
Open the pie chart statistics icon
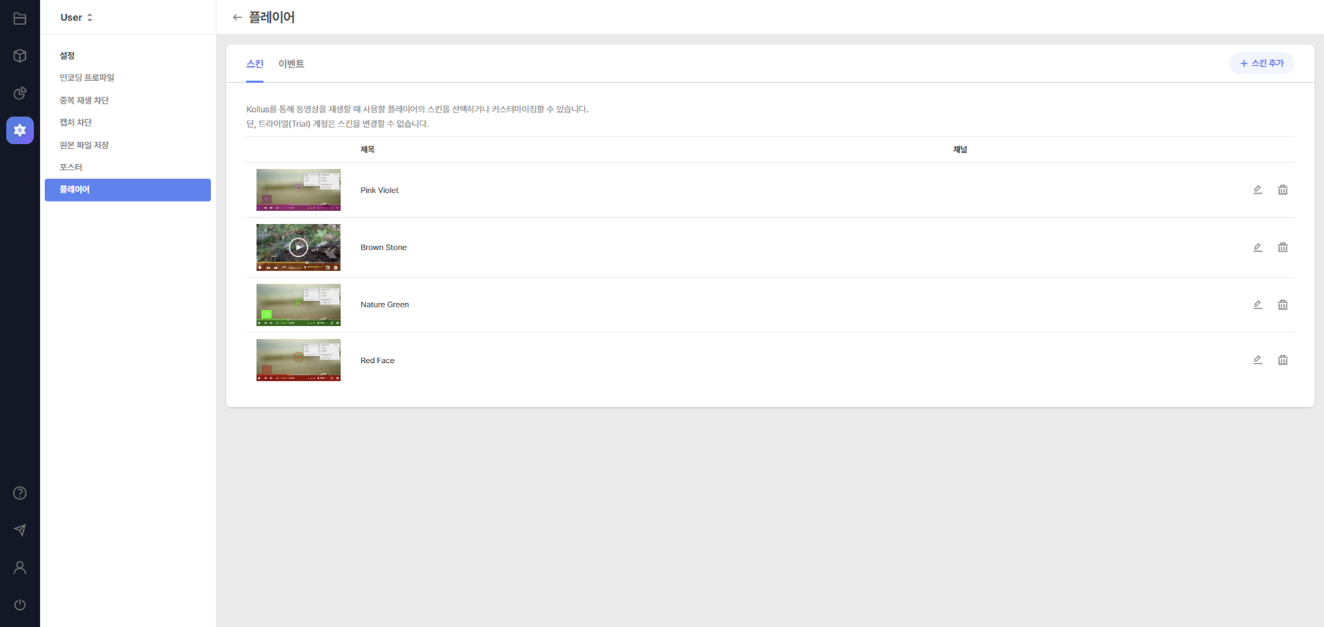click(20, 93)
